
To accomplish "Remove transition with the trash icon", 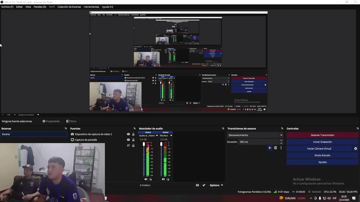I will 276,148.
